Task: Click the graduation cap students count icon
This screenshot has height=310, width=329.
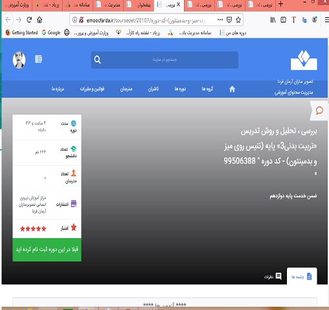Action: 74,149
